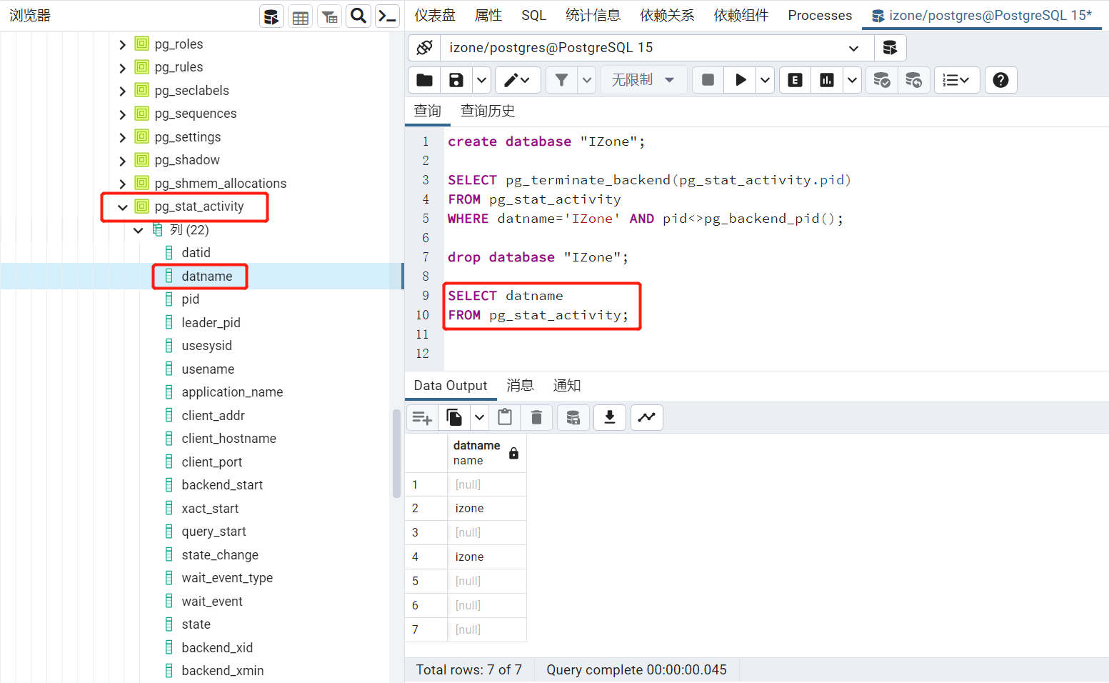Select the client_hostname column in tree

pos(229,439)
